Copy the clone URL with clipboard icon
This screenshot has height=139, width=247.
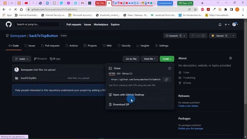166,80
